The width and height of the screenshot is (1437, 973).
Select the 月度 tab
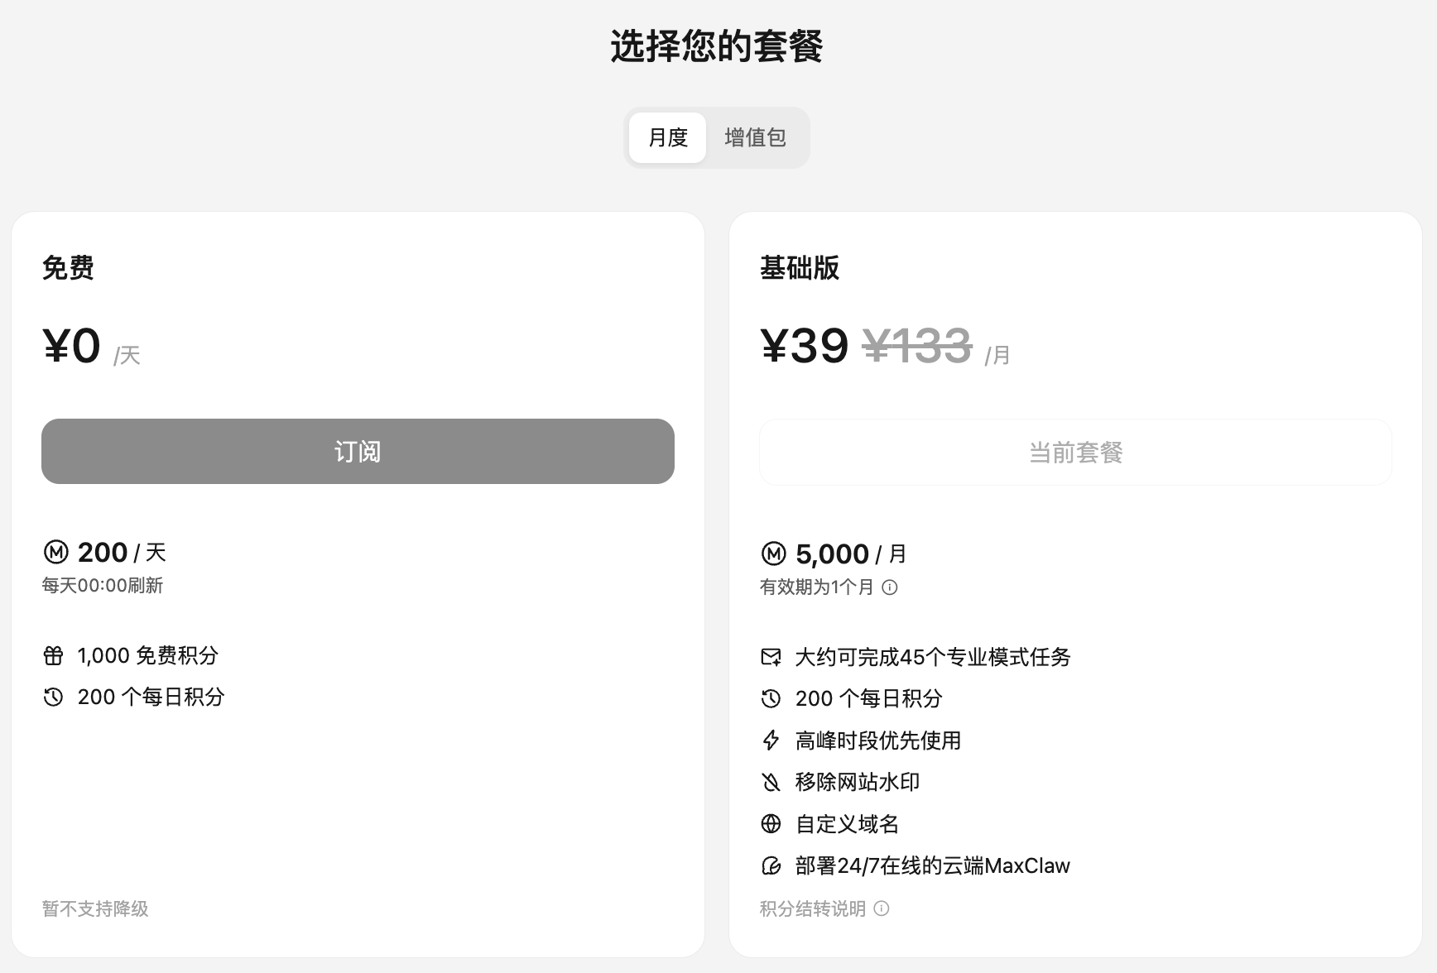click(667, 137)
